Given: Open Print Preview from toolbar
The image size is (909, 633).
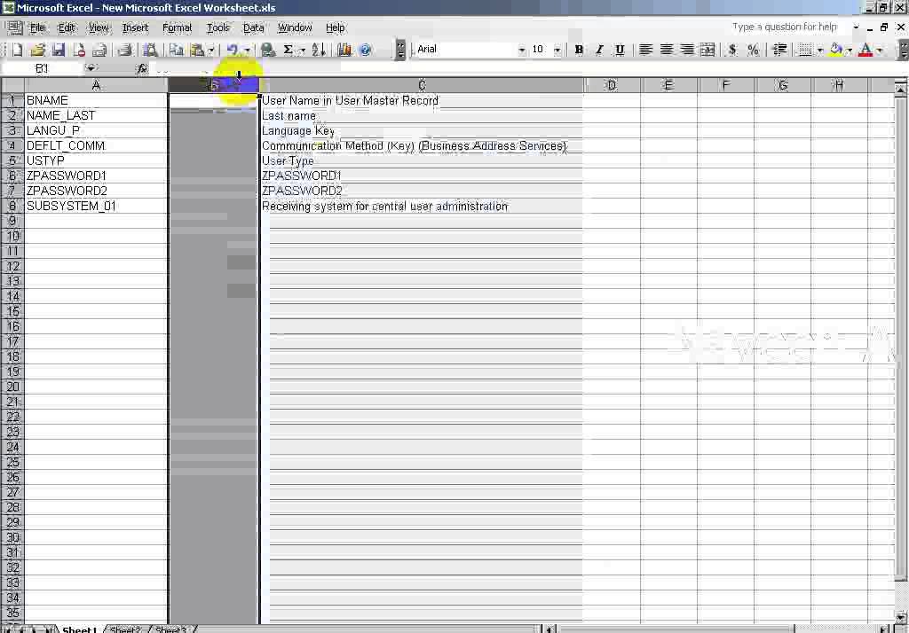Looking at the screenshot, I should pos(149,50).
